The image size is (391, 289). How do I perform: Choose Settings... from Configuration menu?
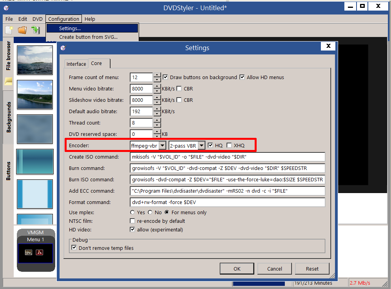tap(92, 29)
